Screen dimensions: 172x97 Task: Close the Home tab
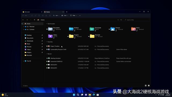[63, 12]
